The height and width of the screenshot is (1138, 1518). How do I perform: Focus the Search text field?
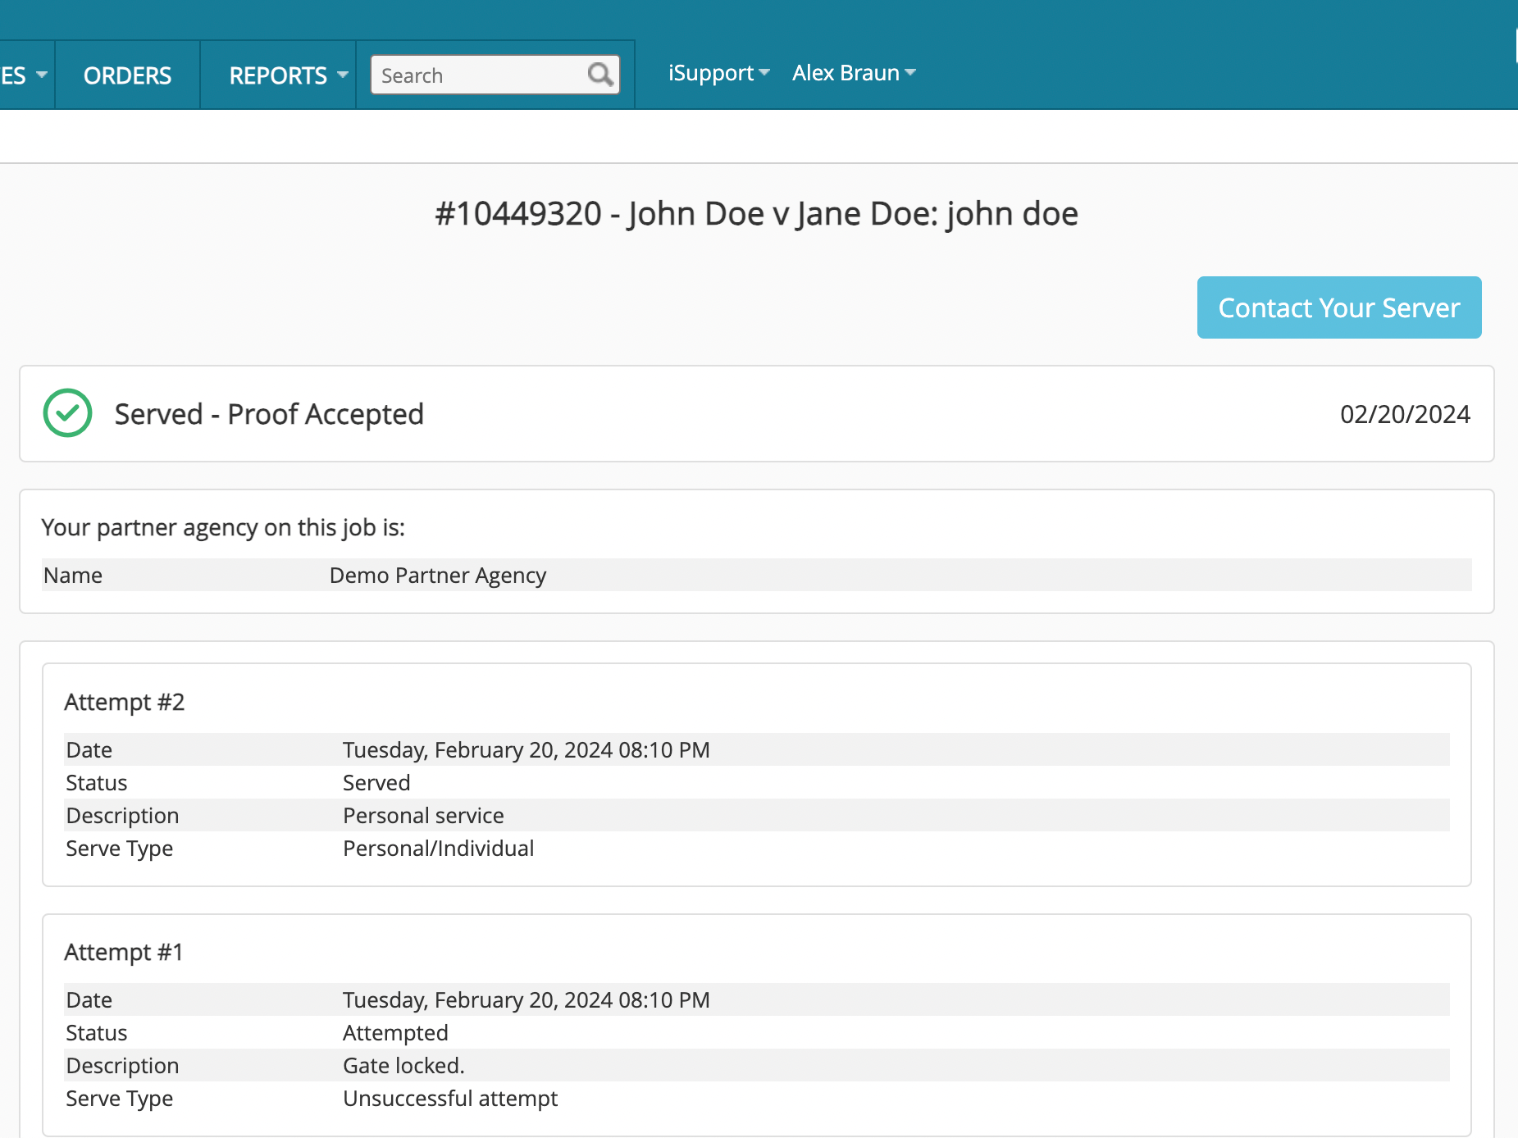coord(480,75)
